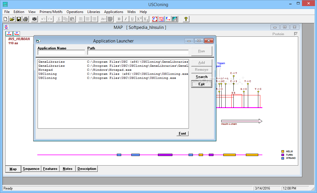This screenshot has height=193, width=317.
Task: Select the GeneLibraries entry under Program Files\USC (x86)
Action: [113, 62]
